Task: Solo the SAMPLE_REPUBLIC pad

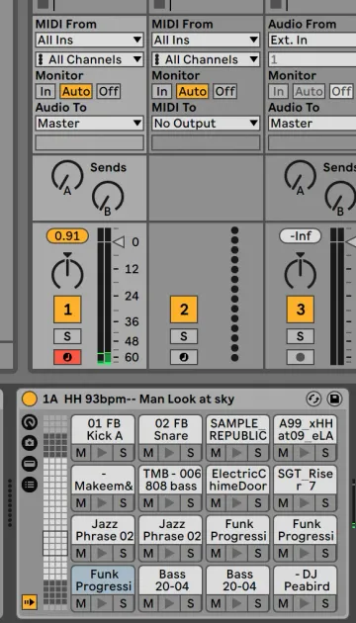Action: coord(258,453)
